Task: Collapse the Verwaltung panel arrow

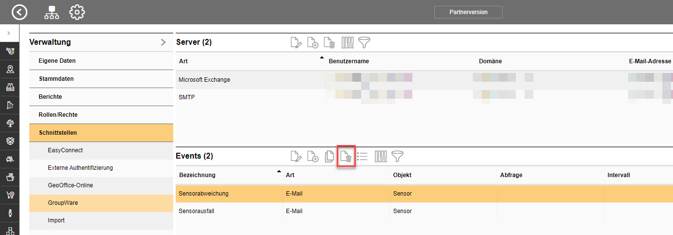Action: pos(163,42)
